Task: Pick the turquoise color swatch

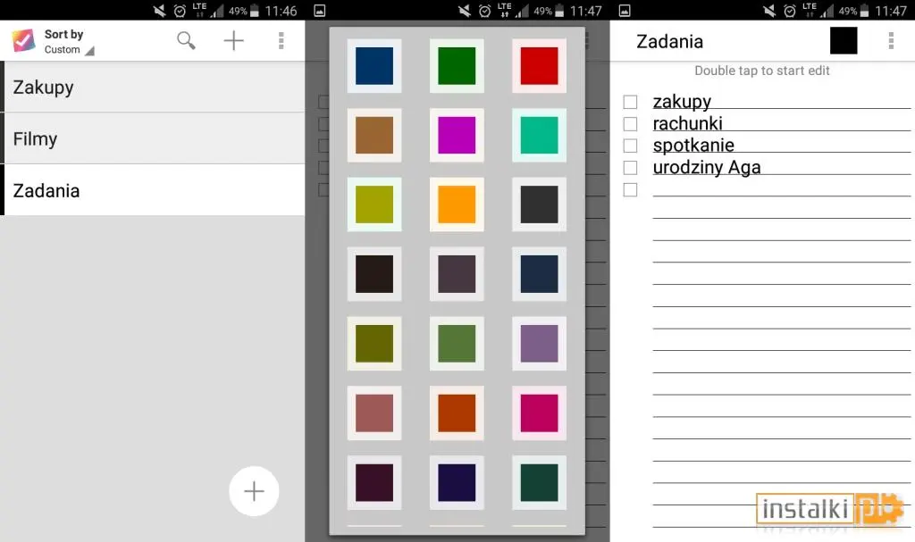Action: [539, 135]
